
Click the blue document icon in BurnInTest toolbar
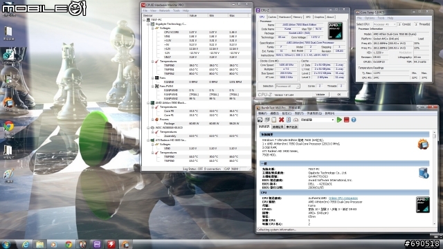pos(289,120)
